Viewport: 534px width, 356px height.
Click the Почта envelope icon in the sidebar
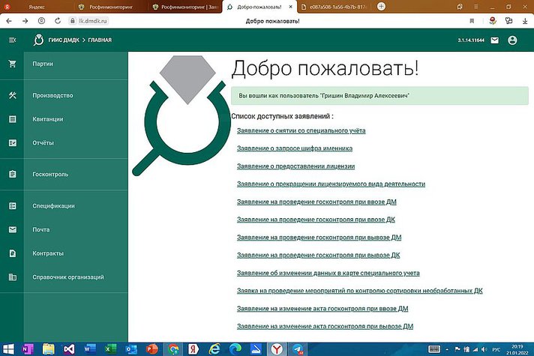click(12, 230)
